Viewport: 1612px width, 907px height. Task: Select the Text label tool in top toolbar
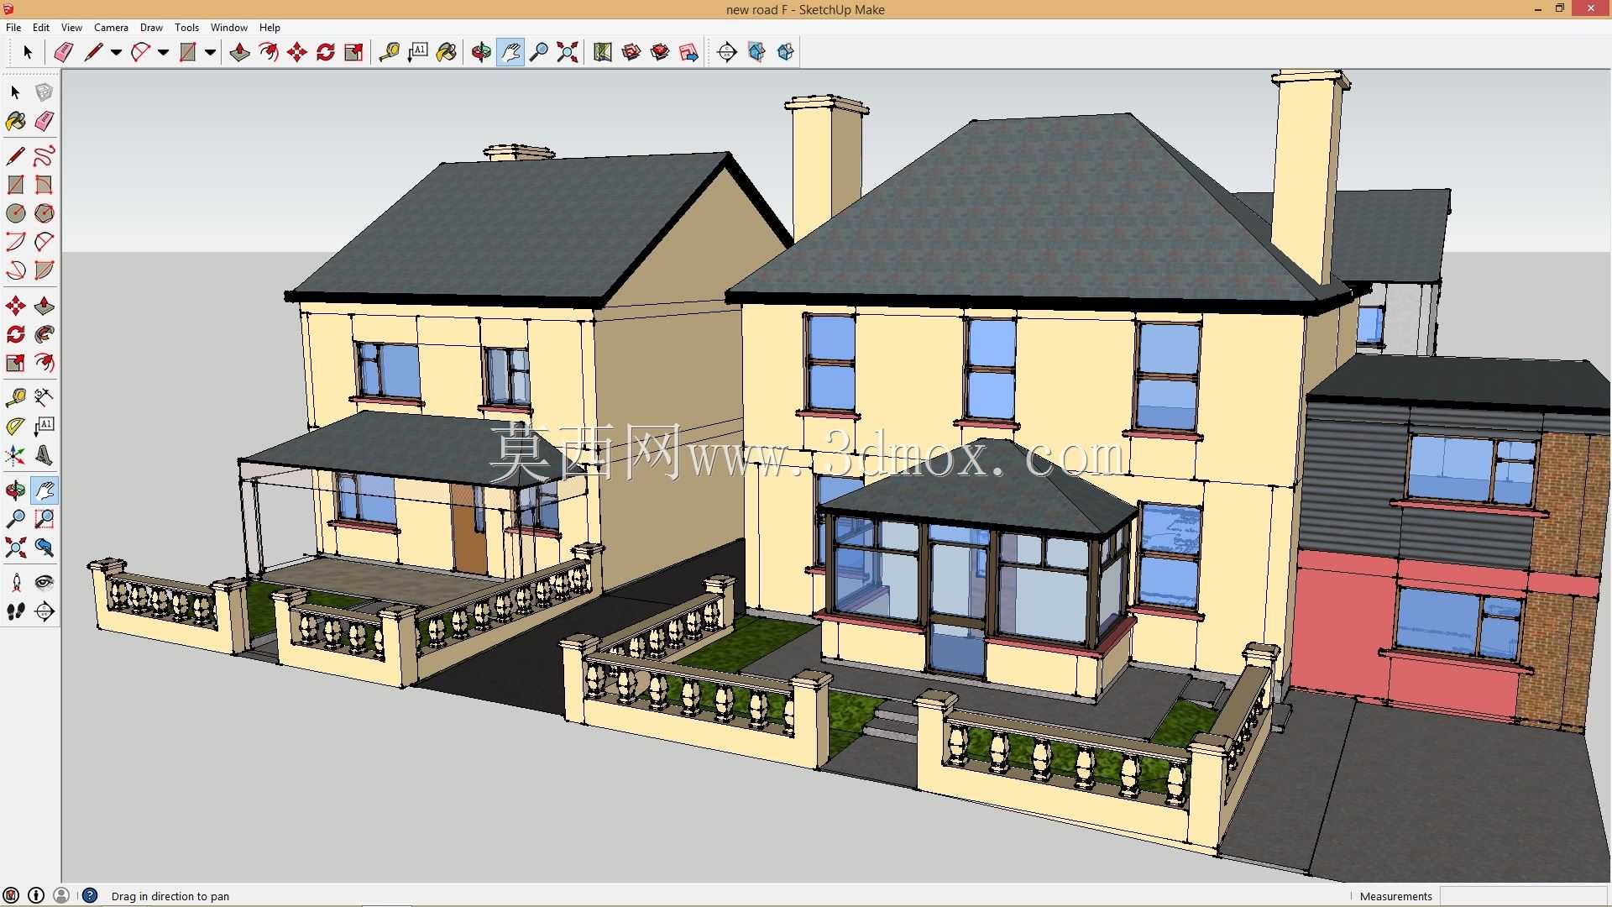click(x=417, y=52)
